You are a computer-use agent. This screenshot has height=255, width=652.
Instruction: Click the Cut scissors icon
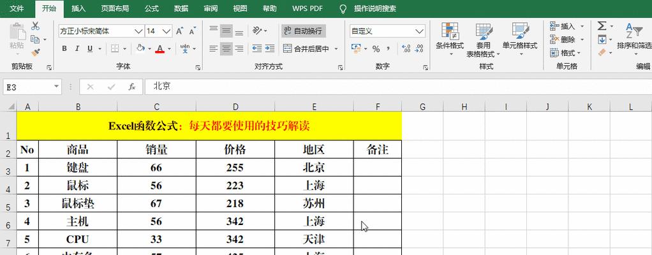tap(35, 25)
